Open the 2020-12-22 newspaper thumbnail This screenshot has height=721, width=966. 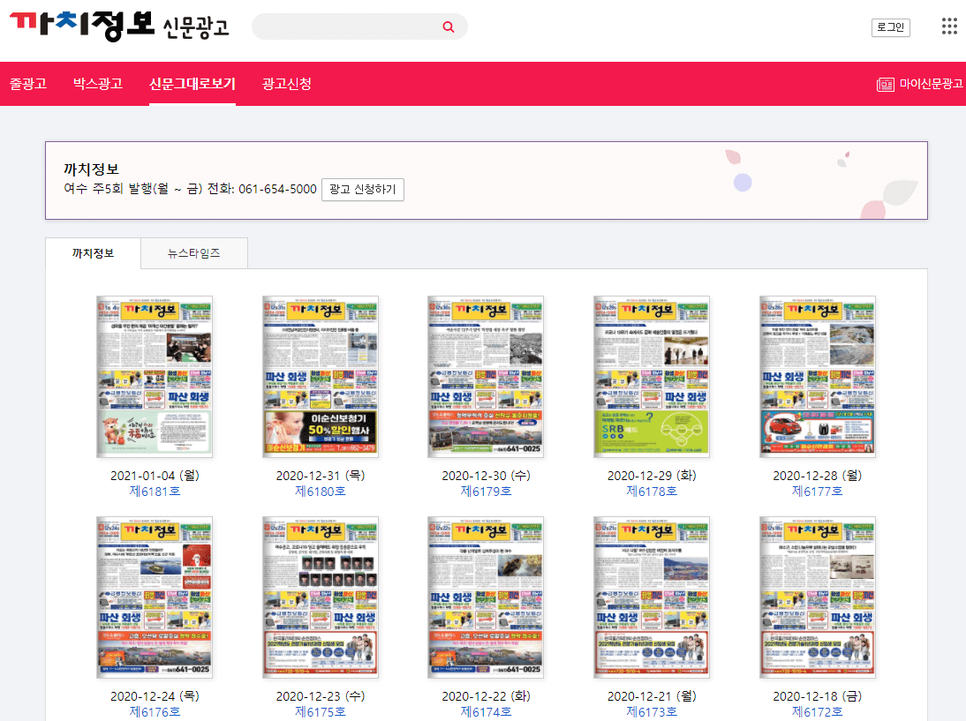[486, 597]
